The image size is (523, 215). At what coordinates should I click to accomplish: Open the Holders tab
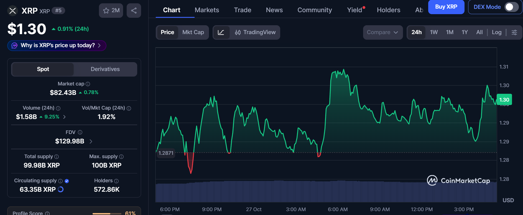tap(389, 10)
